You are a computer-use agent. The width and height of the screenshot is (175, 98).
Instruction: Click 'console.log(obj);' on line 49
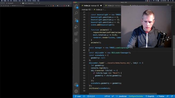100,68
